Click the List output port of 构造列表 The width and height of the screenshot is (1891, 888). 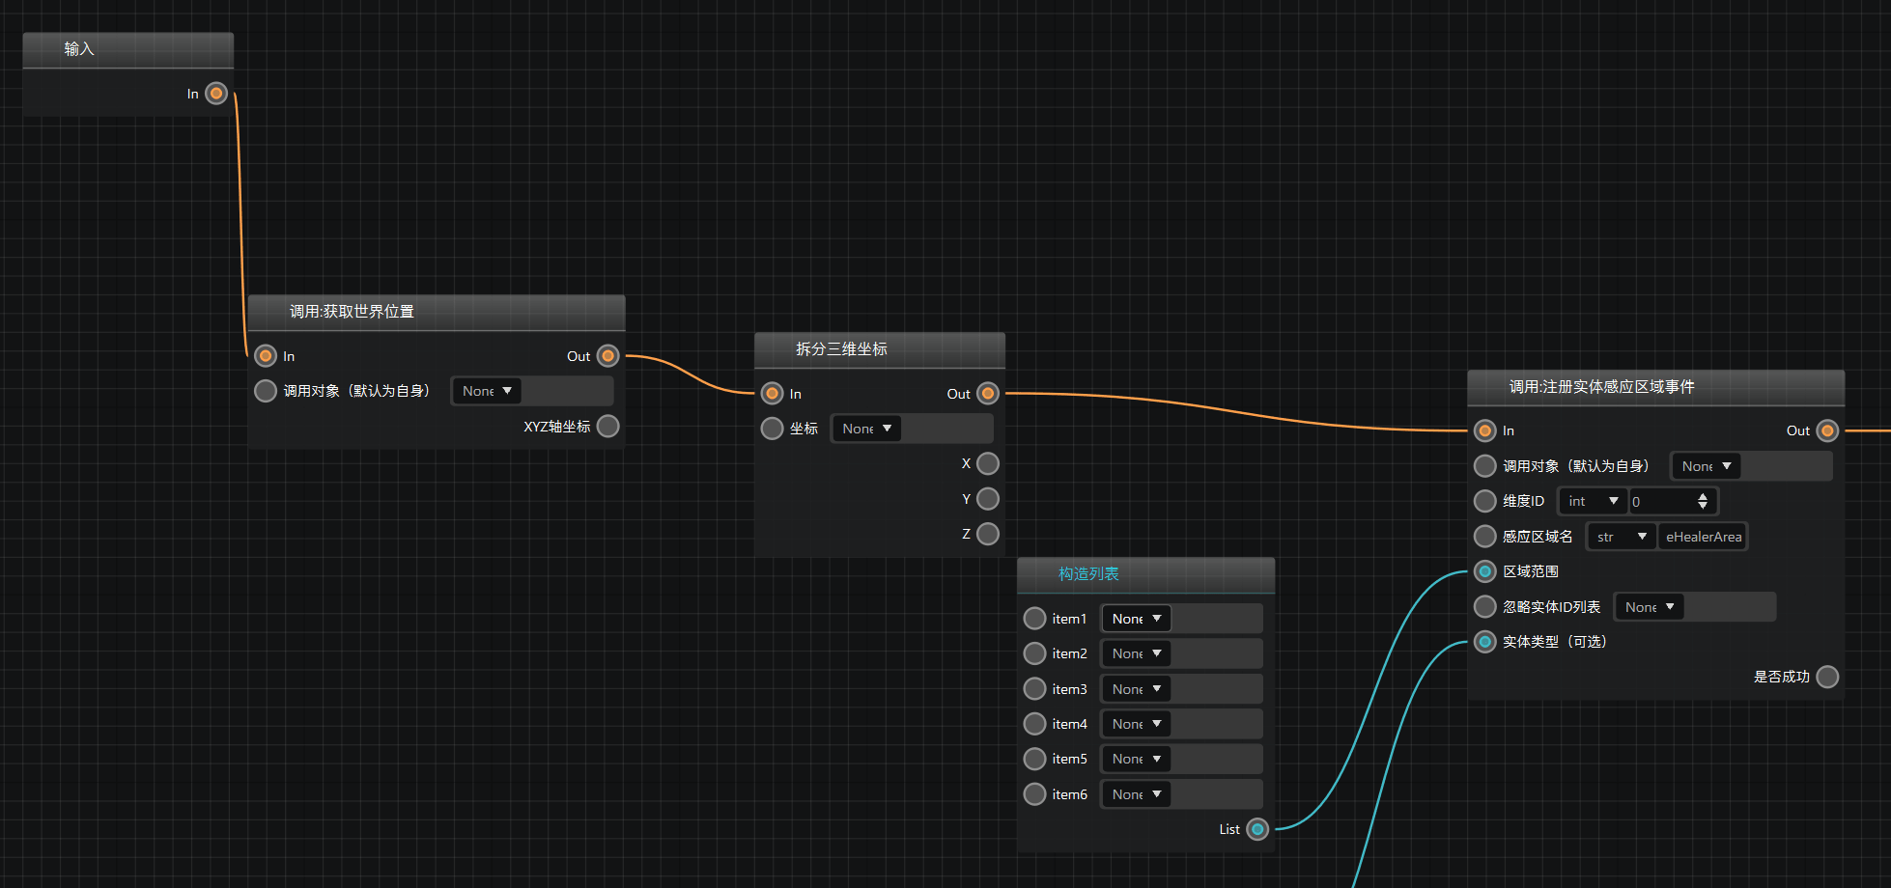[x=1257, y=829]
